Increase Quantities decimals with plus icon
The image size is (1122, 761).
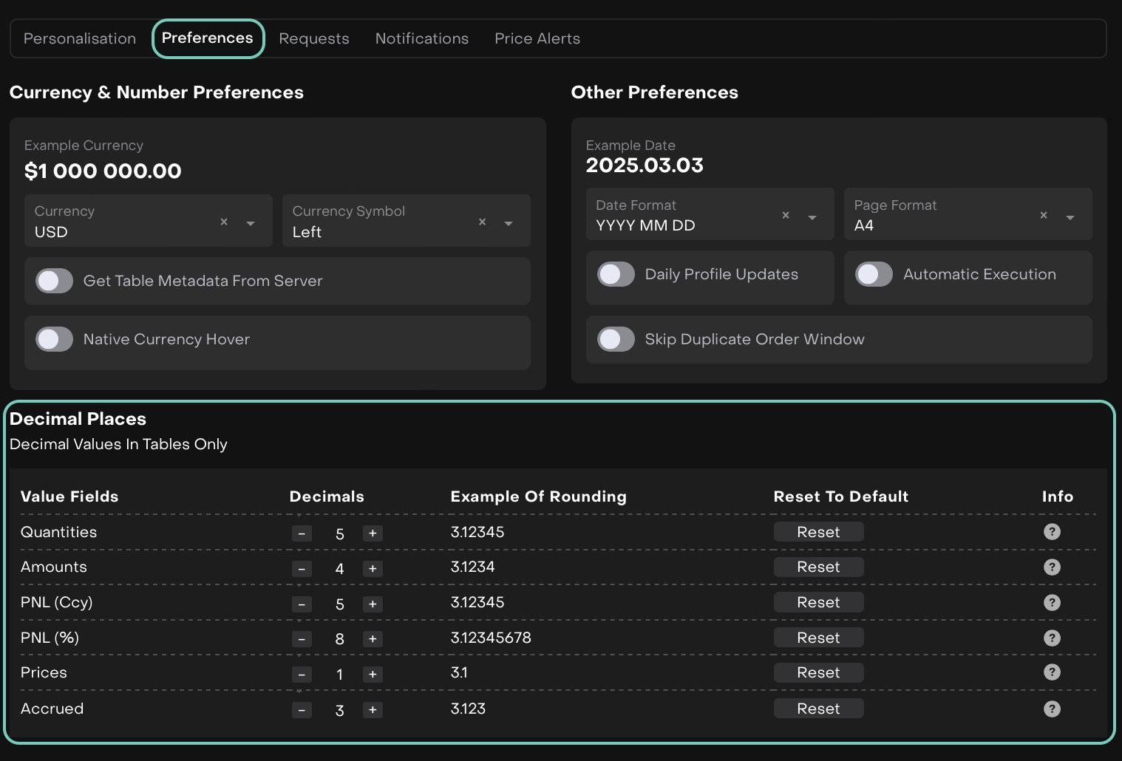click(373, 533)
